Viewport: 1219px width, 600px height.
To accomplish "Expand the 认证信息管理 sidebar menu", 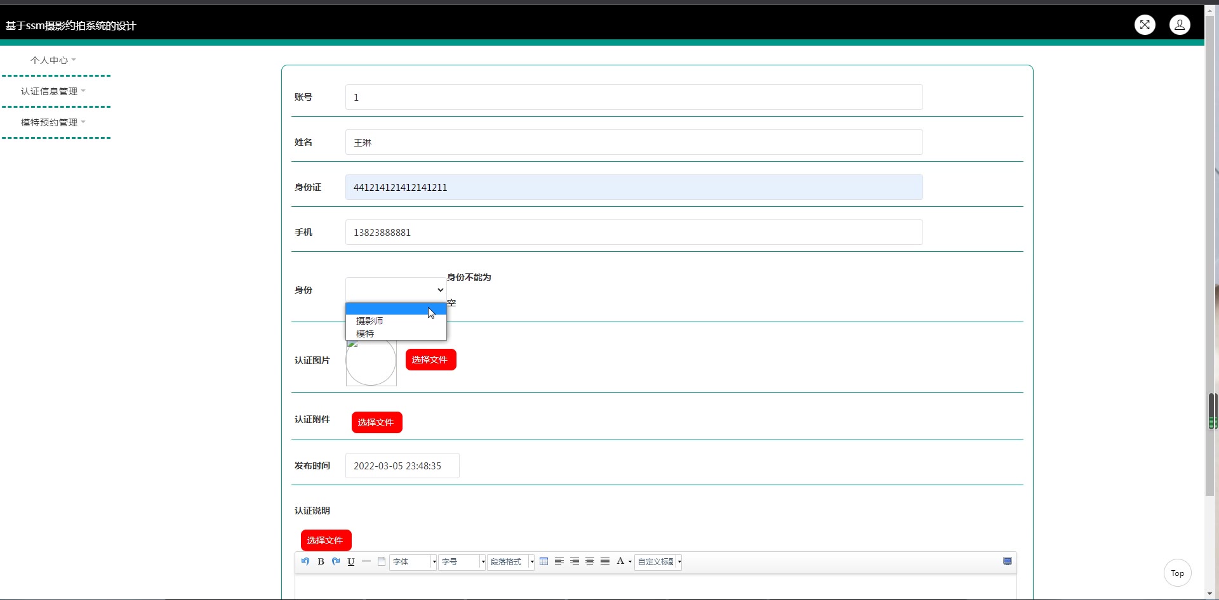I will [x=53, y=91].
